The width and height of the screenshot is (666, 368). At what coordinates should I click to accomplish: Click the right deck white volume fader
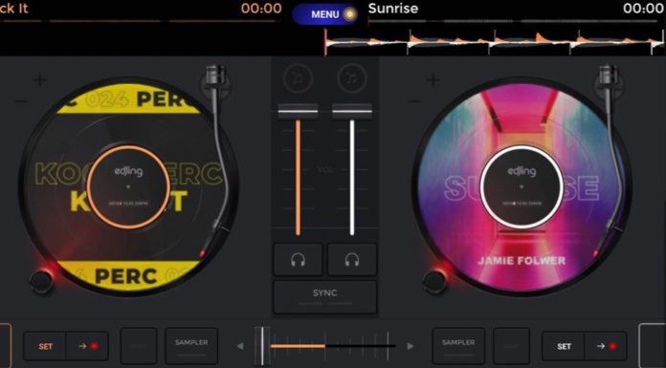[352, 112]
